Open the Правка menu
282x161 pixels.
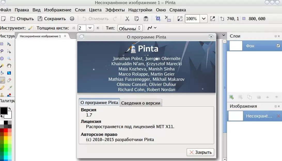22,10
